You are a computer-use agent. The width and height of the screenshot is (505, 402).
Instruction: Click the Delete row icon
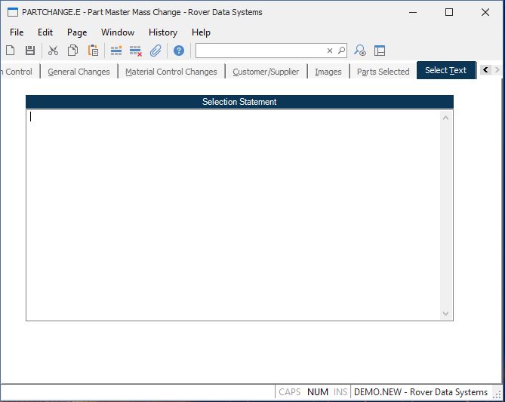pyautogui.click(x=136, y=51)
